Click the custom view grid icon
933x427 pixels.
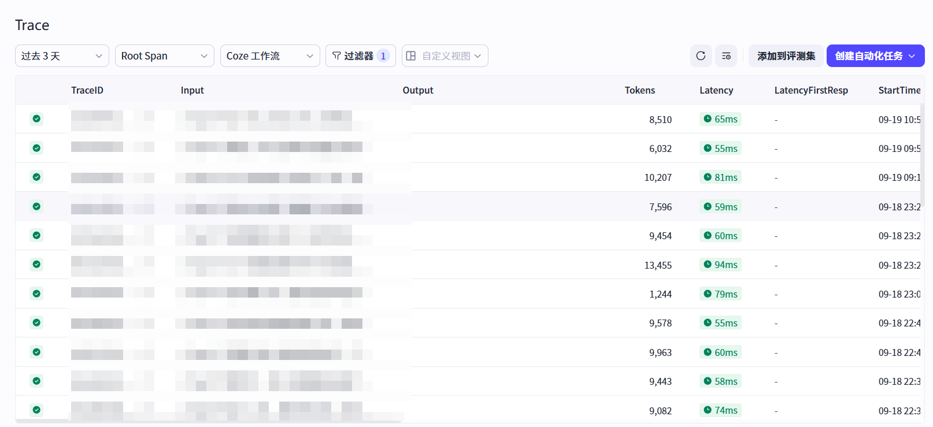click(411, 56)
